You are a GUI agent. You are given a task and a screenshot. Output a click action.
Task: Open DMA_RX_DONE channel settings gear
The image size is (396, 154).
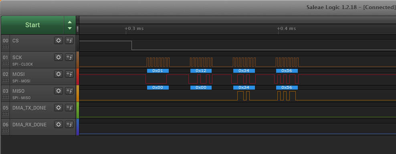coord(59,124)
